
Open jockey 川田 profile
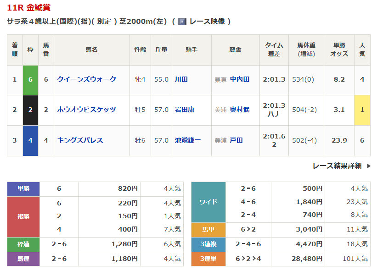[181, 79]
